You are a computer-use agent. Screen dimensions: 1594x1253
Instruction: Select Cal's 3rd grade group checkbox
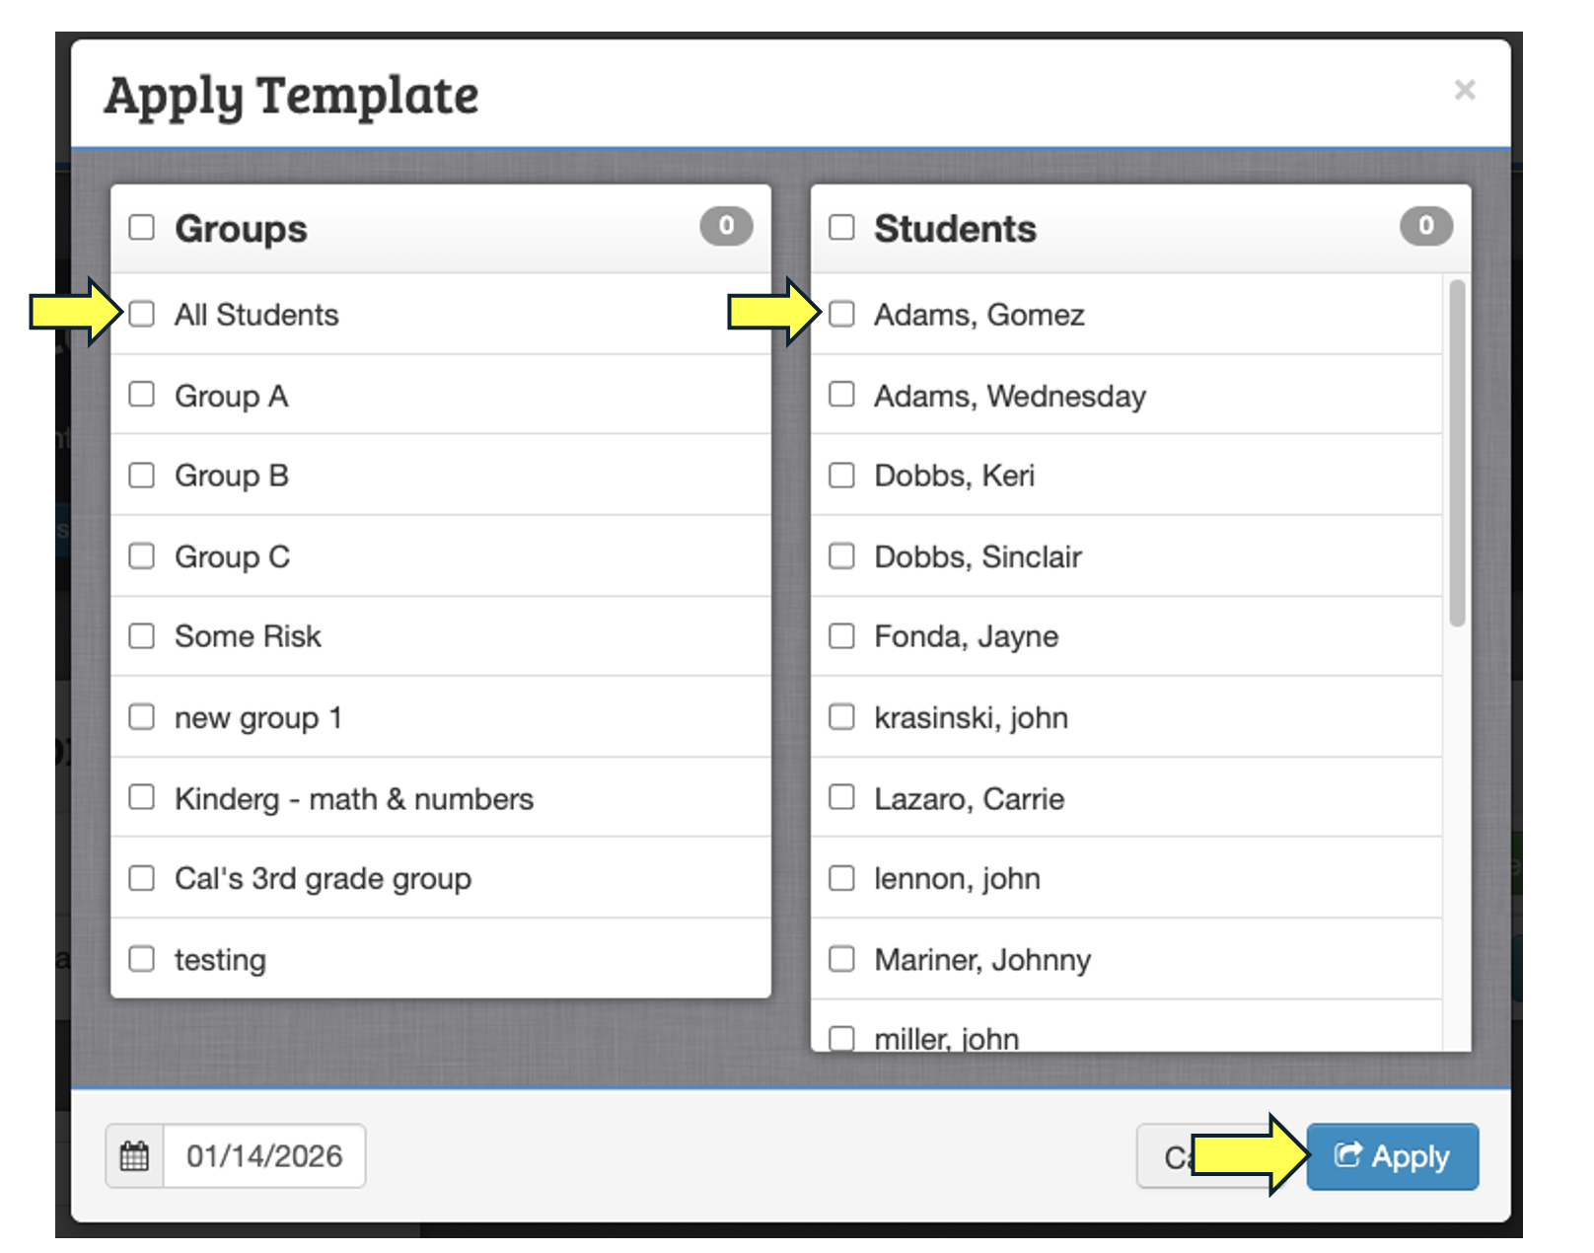[142, 878]
